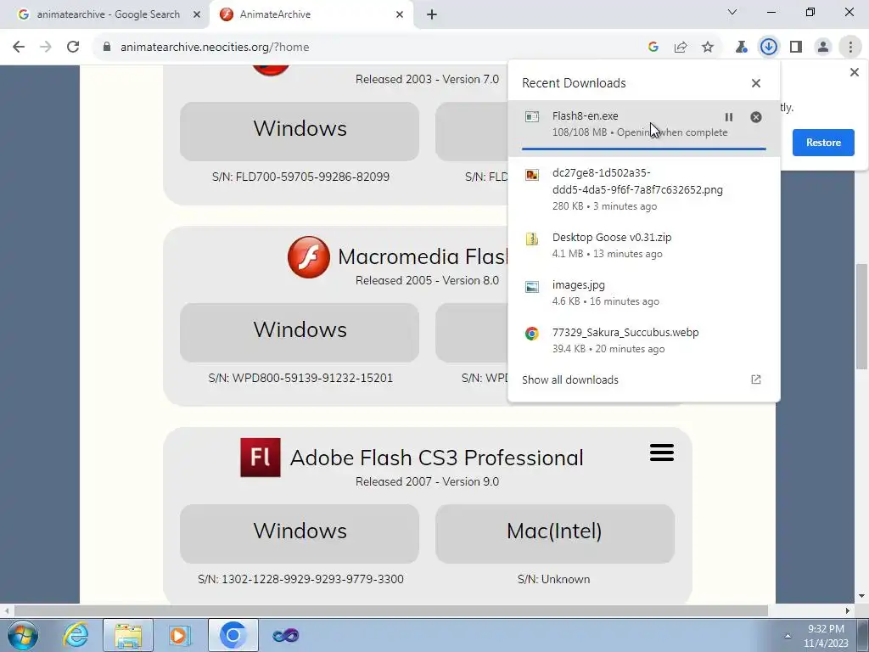Click the share page icon

(x=681, y=48)
